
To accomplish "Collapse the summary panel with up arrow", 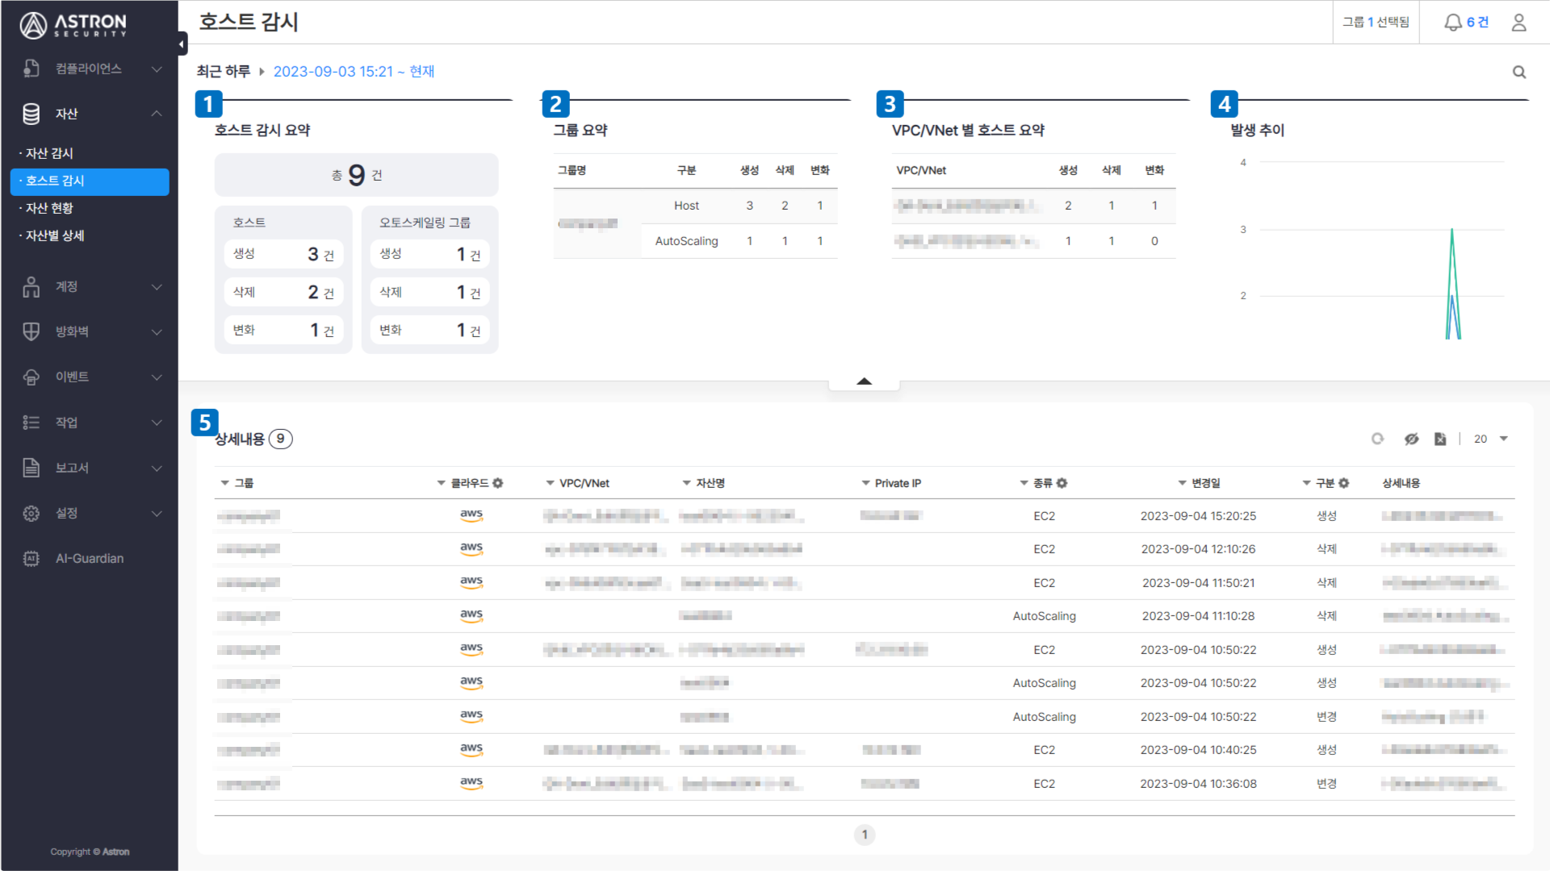I will (864, 381).
